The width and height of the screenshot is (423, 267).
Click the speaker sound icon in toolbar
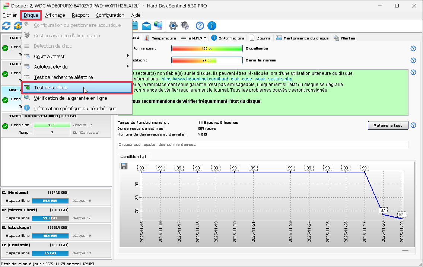(185, 26)
